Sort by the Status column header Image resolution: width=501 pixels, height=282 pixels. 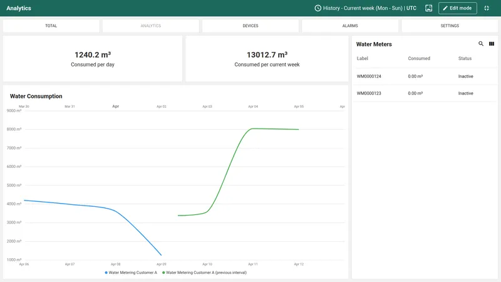click(x=465, y=58)
